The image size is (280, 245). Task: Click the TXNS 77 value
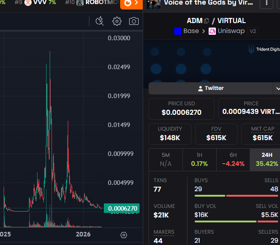157,189
